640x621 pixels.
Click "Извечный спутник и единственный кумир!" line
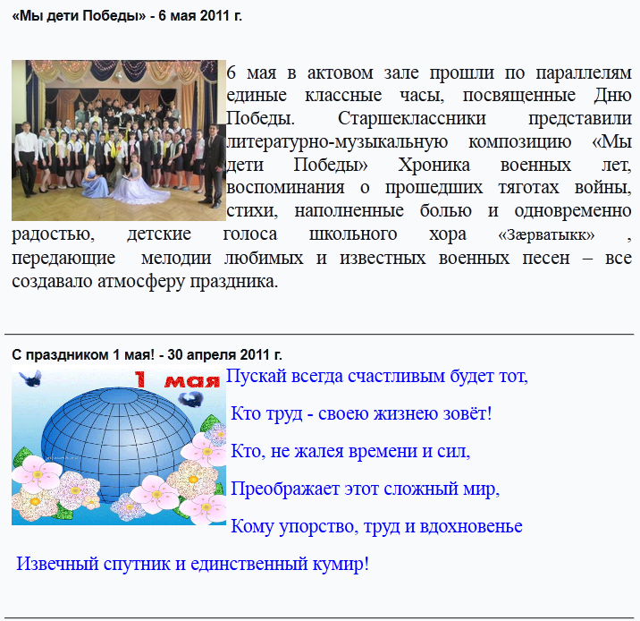192,565
